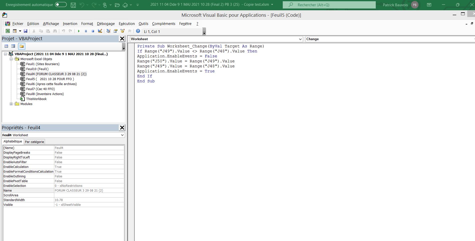Toggle the Enregistrement automatique switch

tap(61, 5)
